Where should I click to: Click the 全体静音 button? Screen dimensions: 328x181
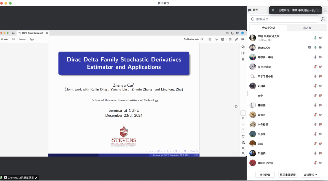pos(265,175)
